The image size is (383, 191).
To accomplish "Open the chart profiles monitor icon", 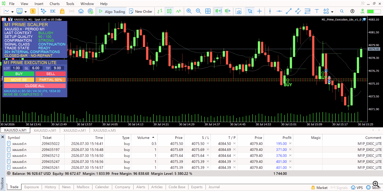I will (x=20, y=11).
